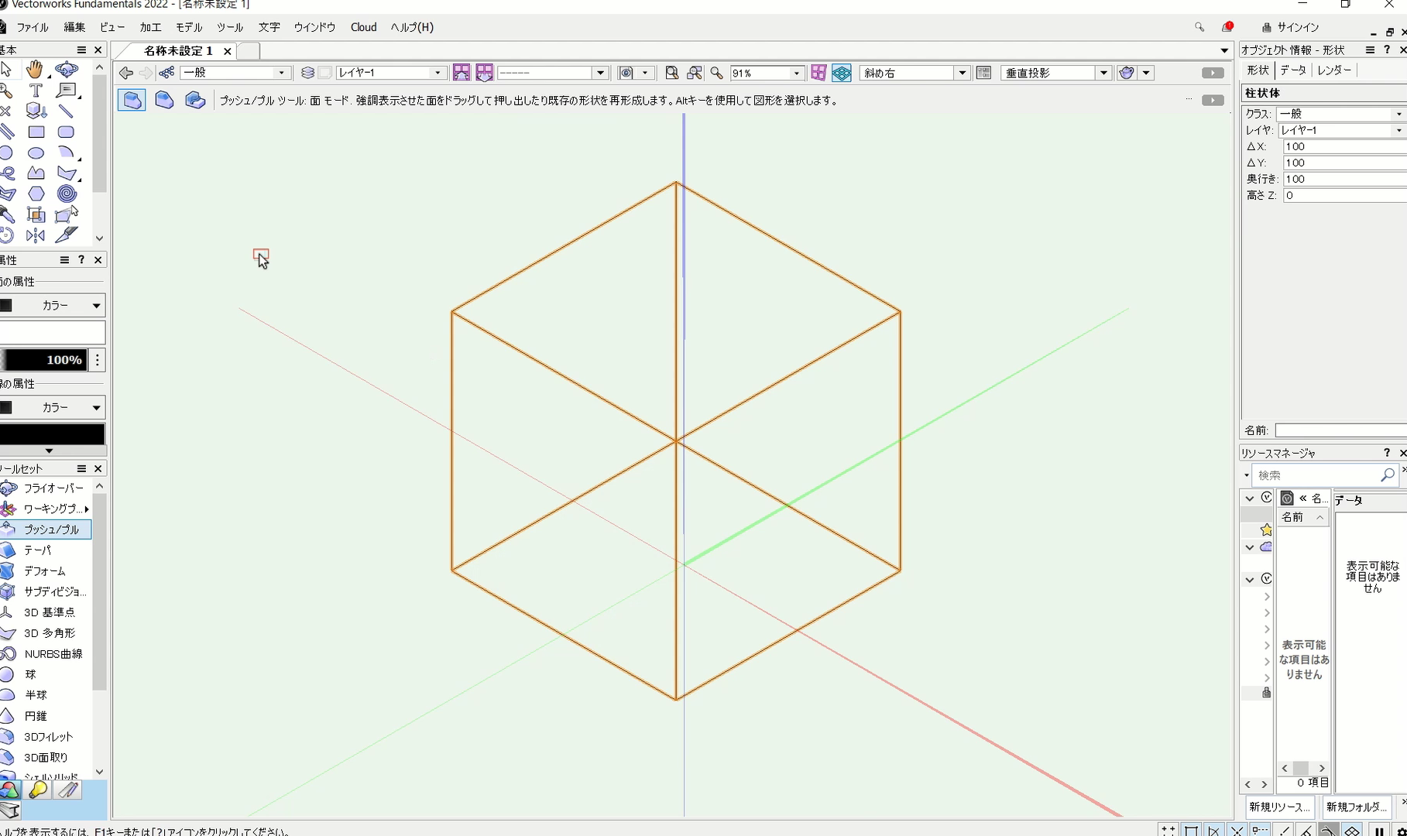The height and width of the screenshot is (836, 1407).
Task: Toggle Snap to Grid in status bar
Action: (x=1168, y=831)
